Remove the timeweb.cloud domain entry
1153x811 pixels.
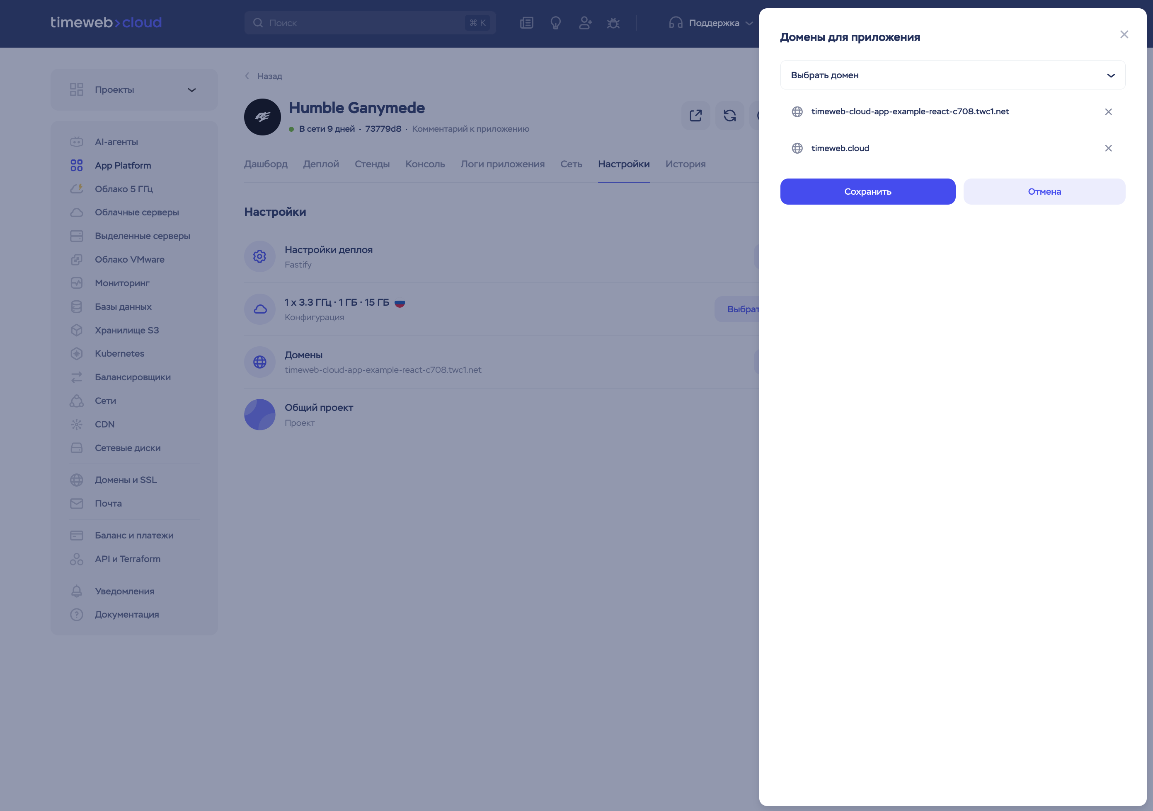click(x=1108, y=149)
